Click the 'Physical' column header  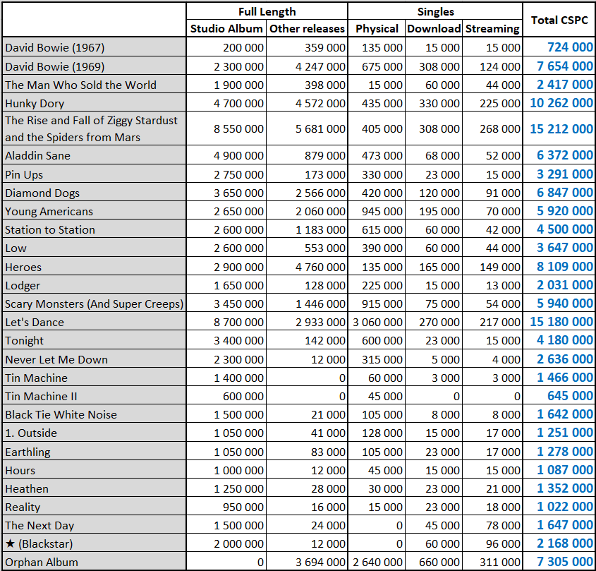point(377,29)
